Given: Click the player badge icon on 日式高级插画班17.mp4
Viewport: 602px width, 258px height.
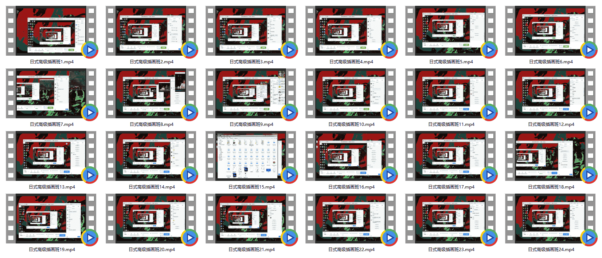Looking at the screenshot, I should click(489, 175).
